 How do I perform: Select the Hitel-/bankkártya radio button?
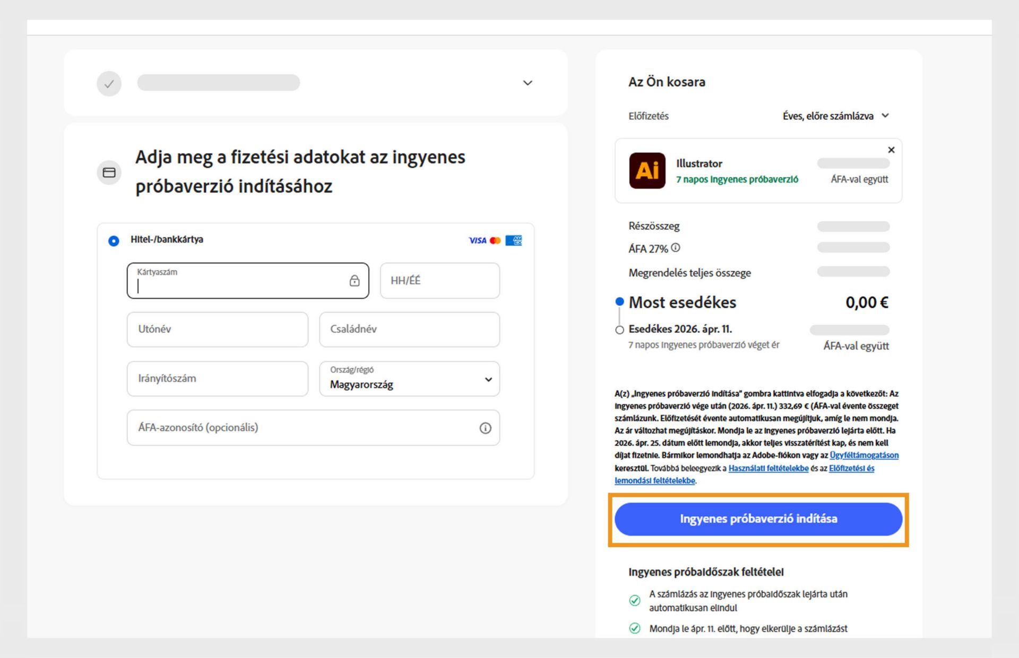pos(114,241)
